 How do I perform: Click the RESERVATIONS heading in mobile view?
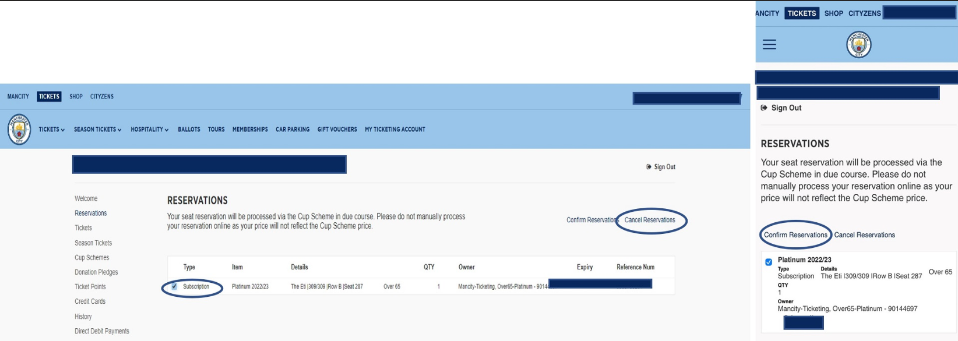point(795,144)
